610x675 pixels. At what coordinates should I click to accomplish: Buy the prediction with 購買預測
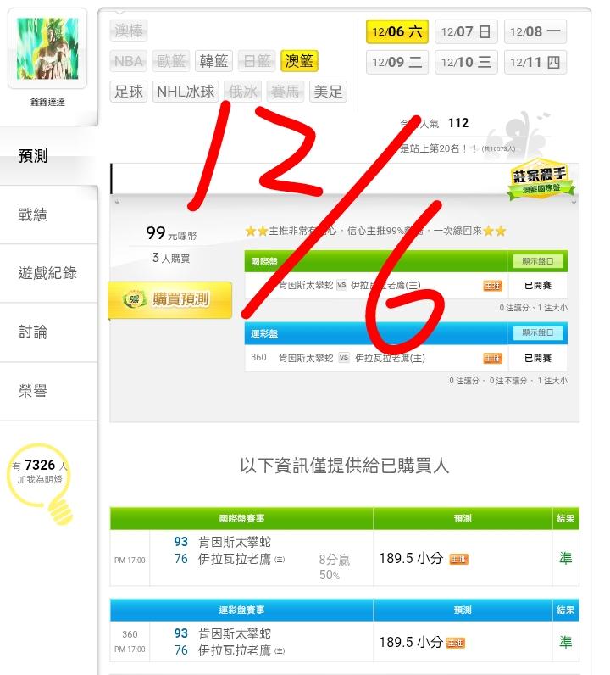coord(170,299)
